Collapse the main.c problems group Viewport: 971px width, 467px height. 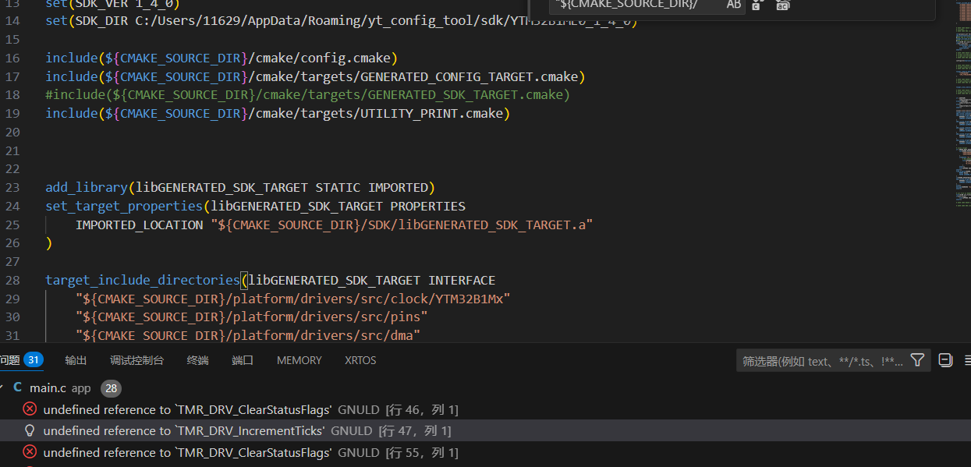coord(3,387)
